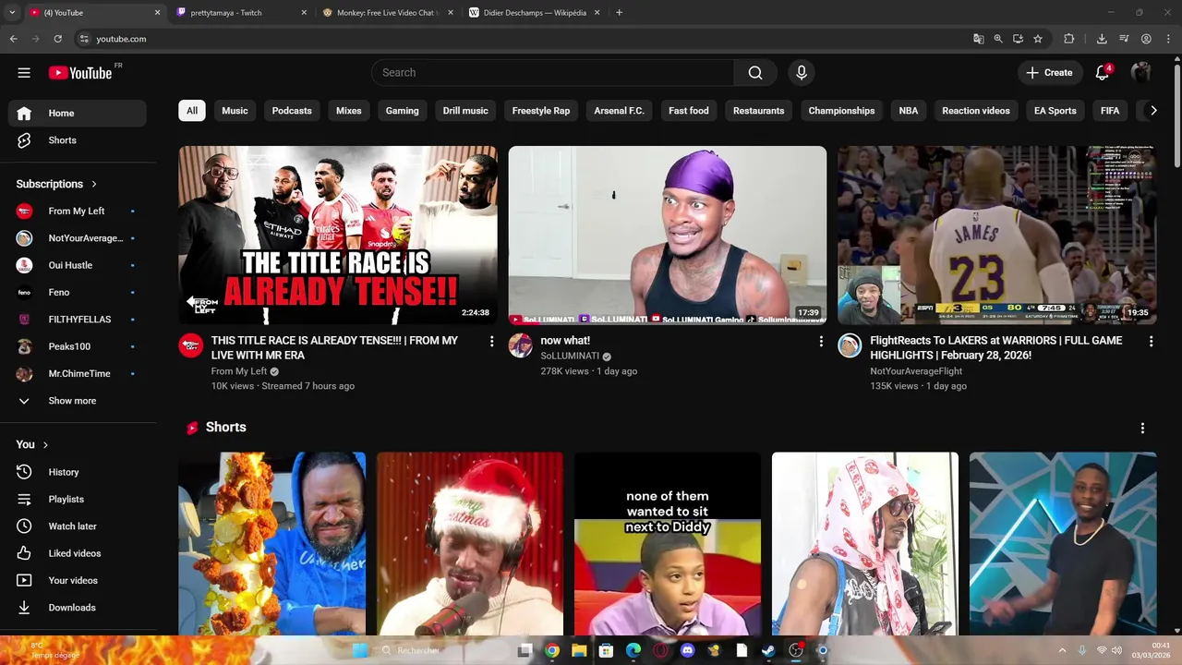Select the Drill music filter chip

465,111
